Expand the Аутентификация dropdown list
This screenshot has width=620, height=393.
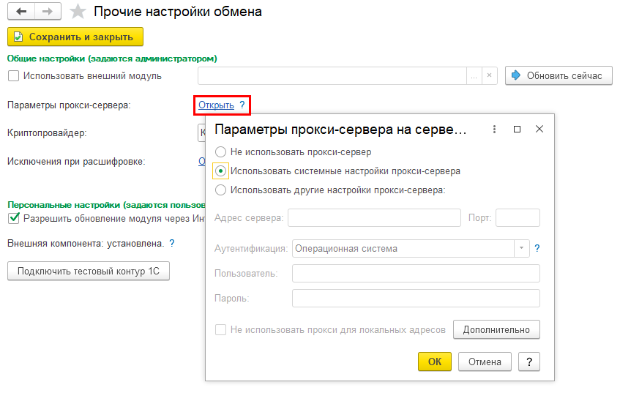coord(521,249)
